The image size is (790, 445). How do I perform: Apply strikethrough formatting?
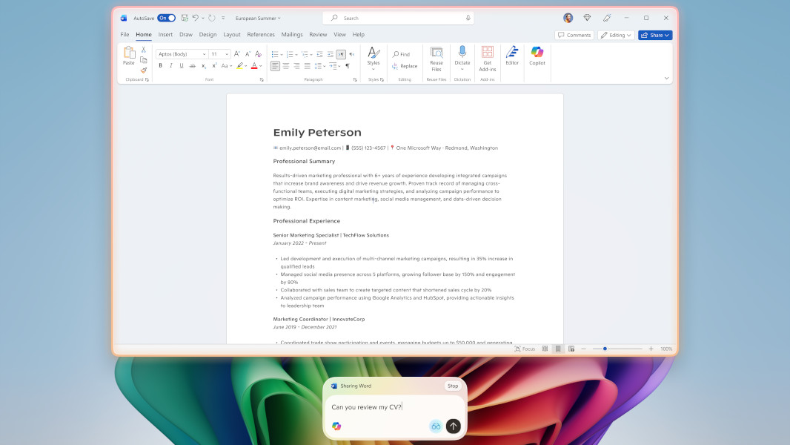[192, 66]
